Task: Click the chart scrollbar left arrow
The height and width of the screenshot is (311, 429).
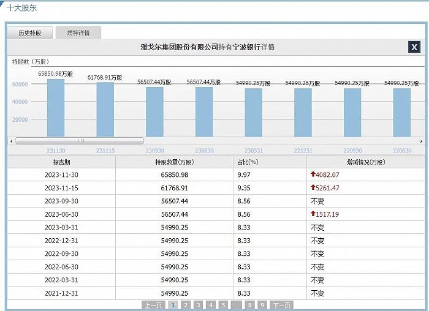Action: pos(11,141)
